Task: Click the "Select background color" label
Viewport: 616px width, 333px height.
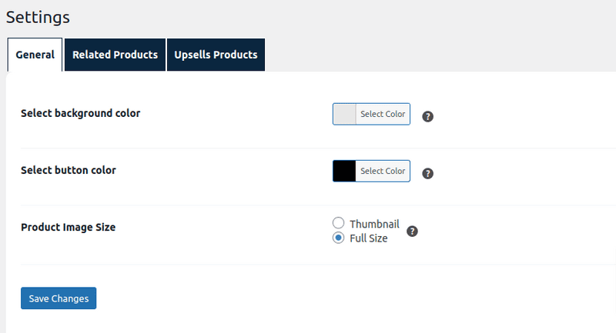Action: 80,113
